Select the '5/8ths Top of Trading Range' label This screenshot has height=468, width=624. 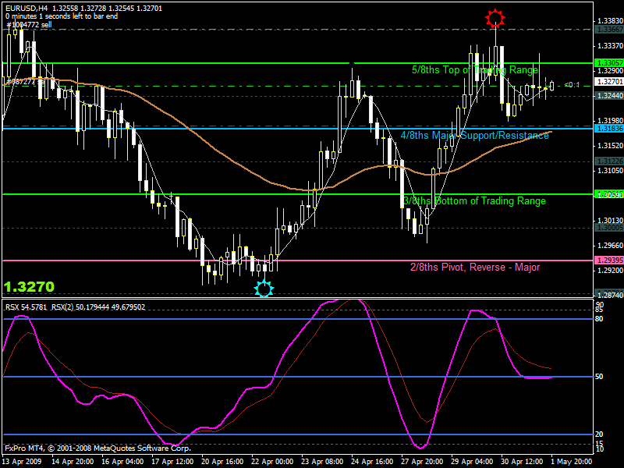coord(475,70)
